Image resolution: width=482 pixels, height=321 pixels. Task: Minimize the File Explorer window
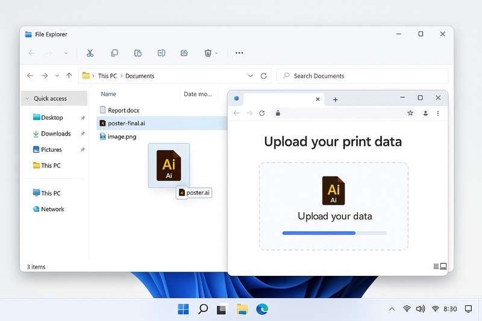pyautogui.click(x=399, y=34)
